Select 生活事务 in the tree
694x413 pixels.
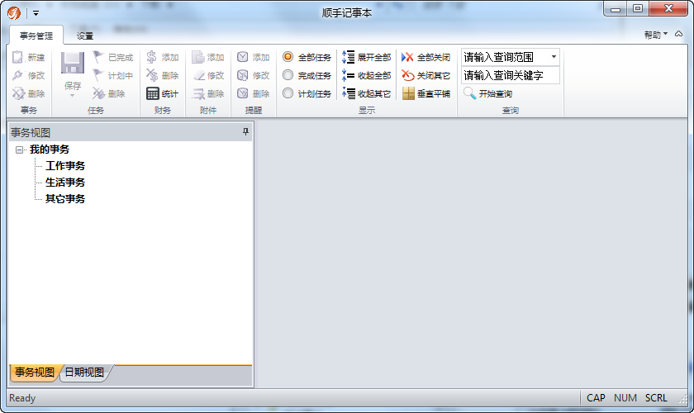click(65, 182)
